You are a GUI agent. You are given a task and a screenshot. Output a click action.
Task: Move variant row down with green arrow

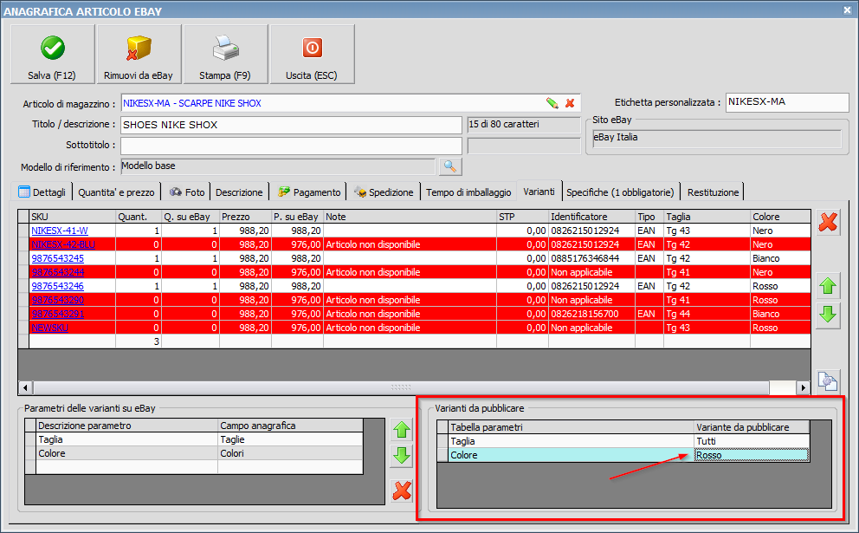point(828,315)
